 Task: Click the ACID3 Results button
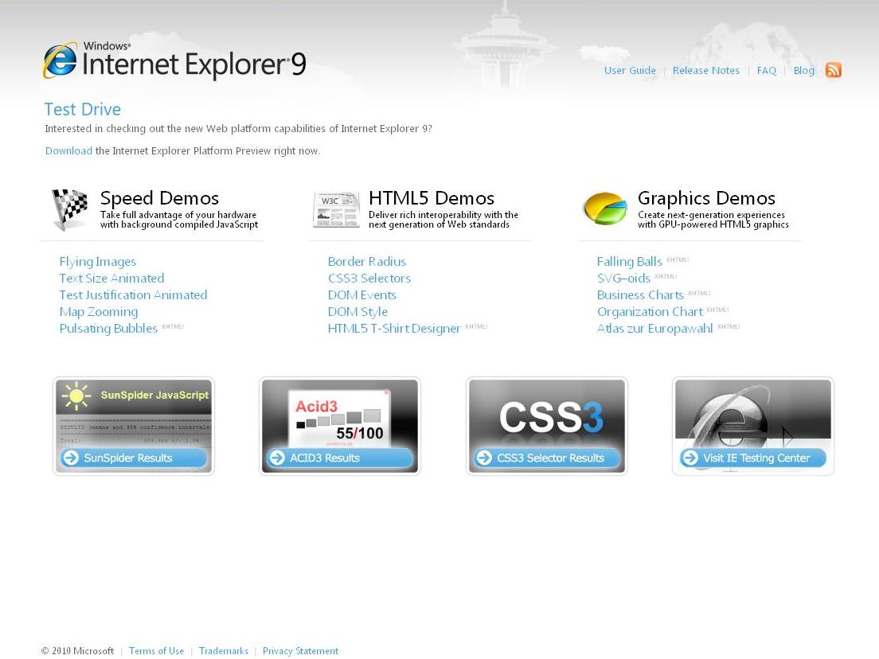(x=340, y=458)
